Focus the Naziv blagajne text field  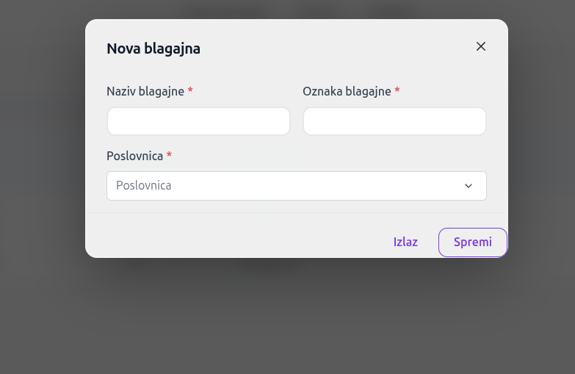(198, 121)
